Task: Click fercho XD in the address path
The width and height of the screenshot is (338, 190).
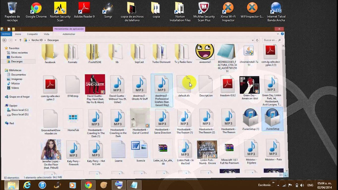Action: coord(37,40)
